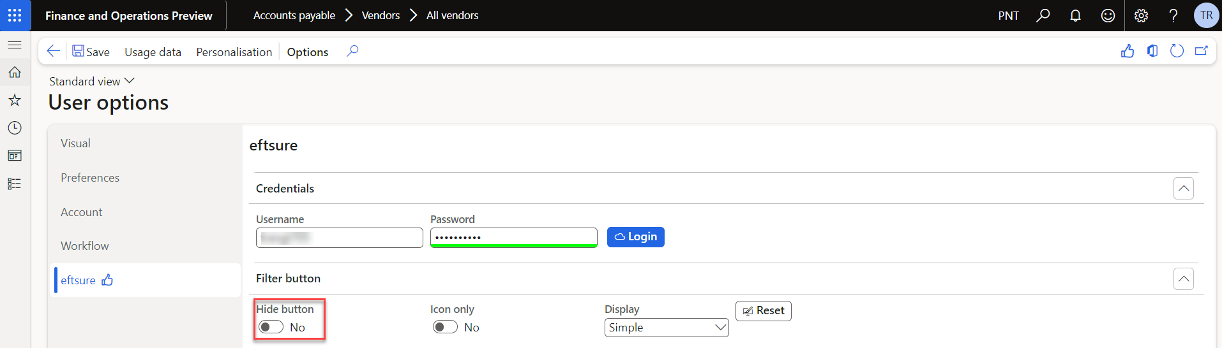Click the PNT company selector
The image size is (1222, 348).
pos(1009,15)
